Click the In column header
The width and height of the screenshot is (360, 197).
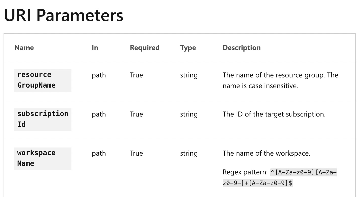[95, 48]
